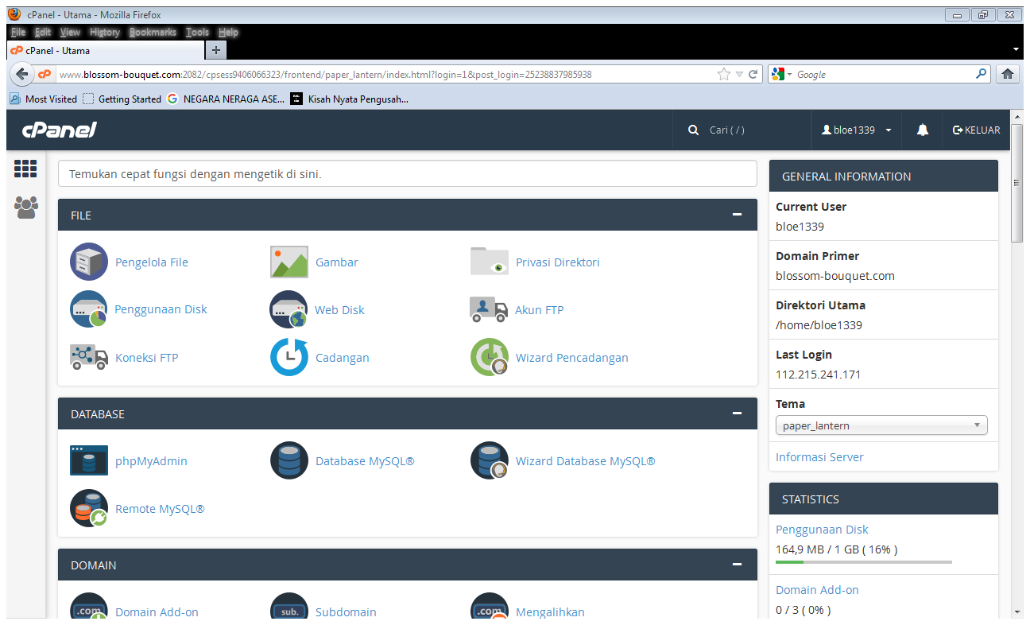The width and height of the screenshot is (1030, 625).
Task: Click the Web Disk icon
Action: tap(289, 309)
